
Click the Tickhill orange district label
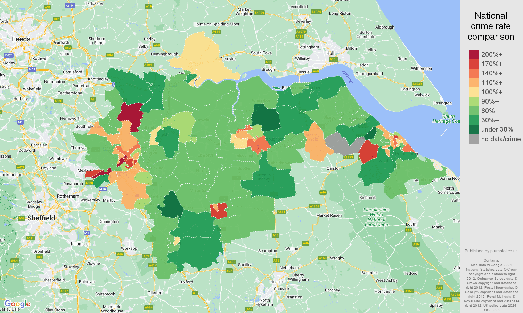click(x=132, y=196)
